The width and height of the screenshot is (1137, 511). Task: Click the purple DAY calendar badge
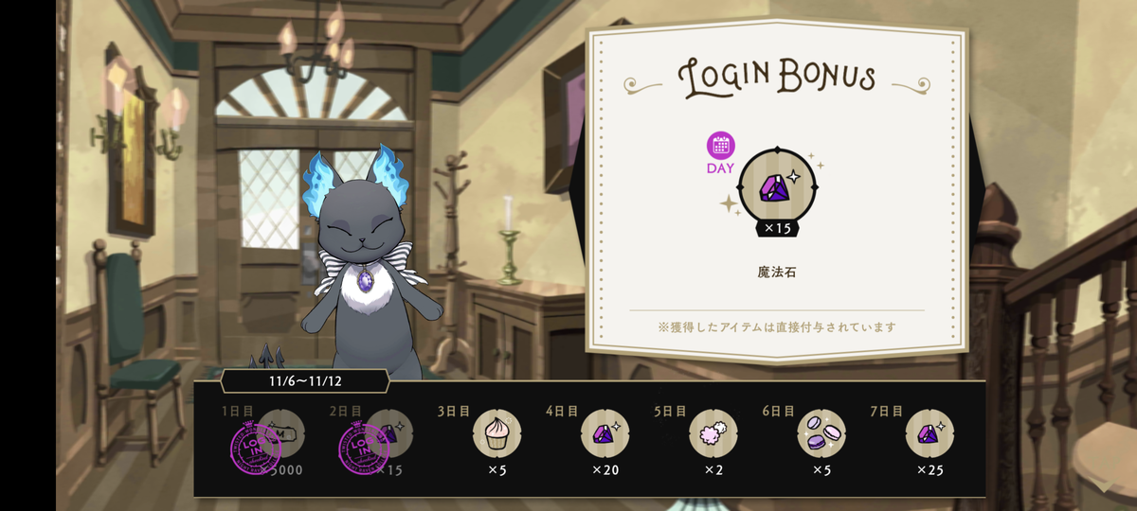click(721, 152)
